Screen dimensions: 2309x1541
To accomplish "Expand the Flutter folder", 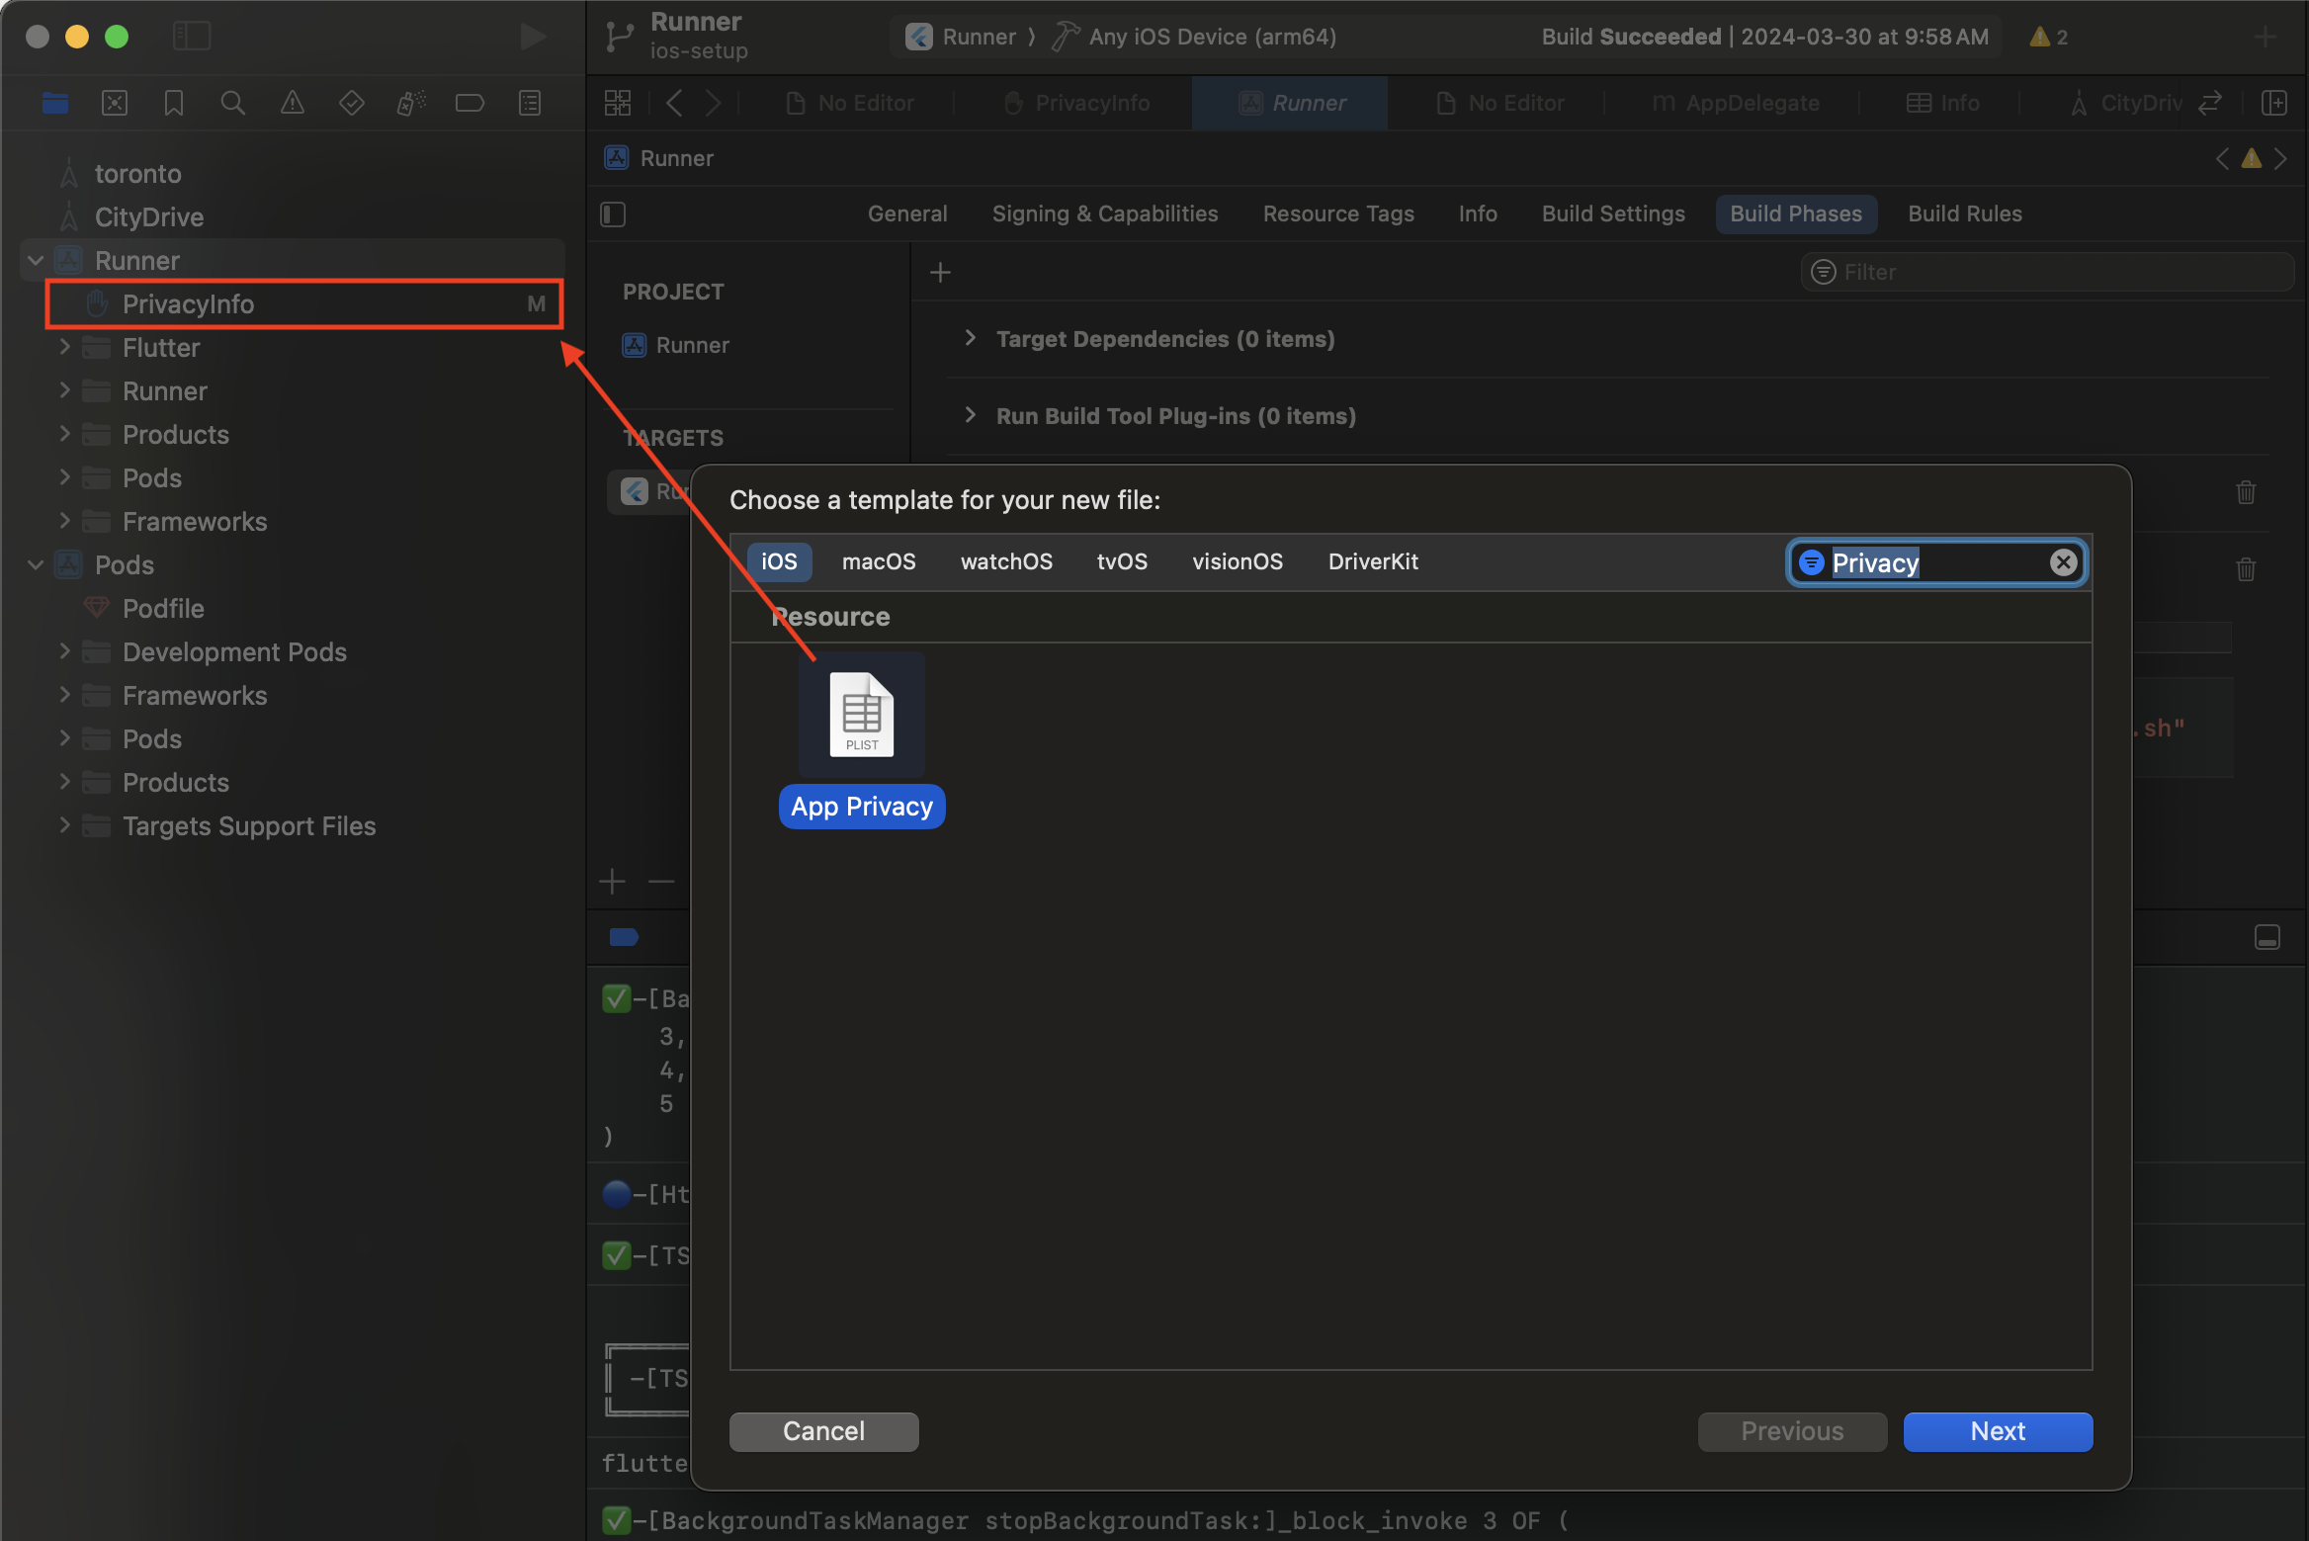I will click(64, 348).
